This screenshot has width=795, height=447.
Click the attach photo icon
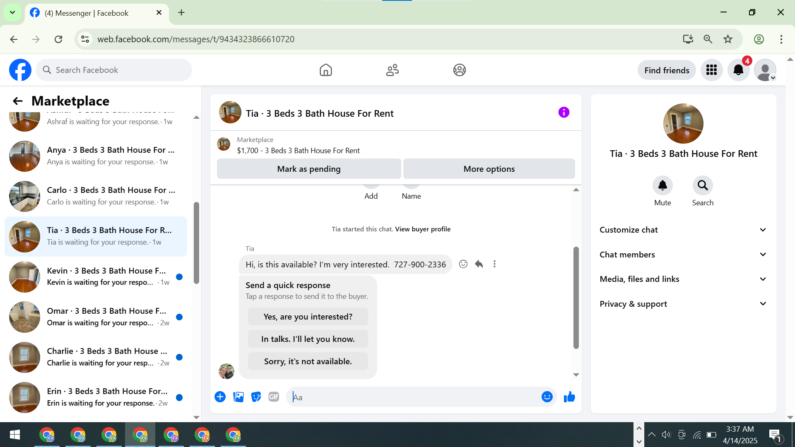click(x=238, y=397)
